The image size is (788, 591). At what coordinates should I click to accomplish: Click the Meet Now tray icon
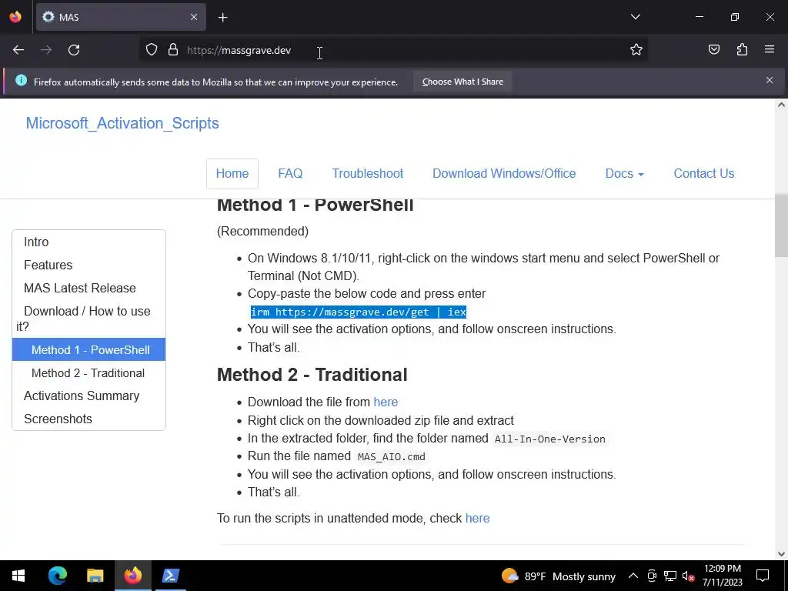pos(652,576)
